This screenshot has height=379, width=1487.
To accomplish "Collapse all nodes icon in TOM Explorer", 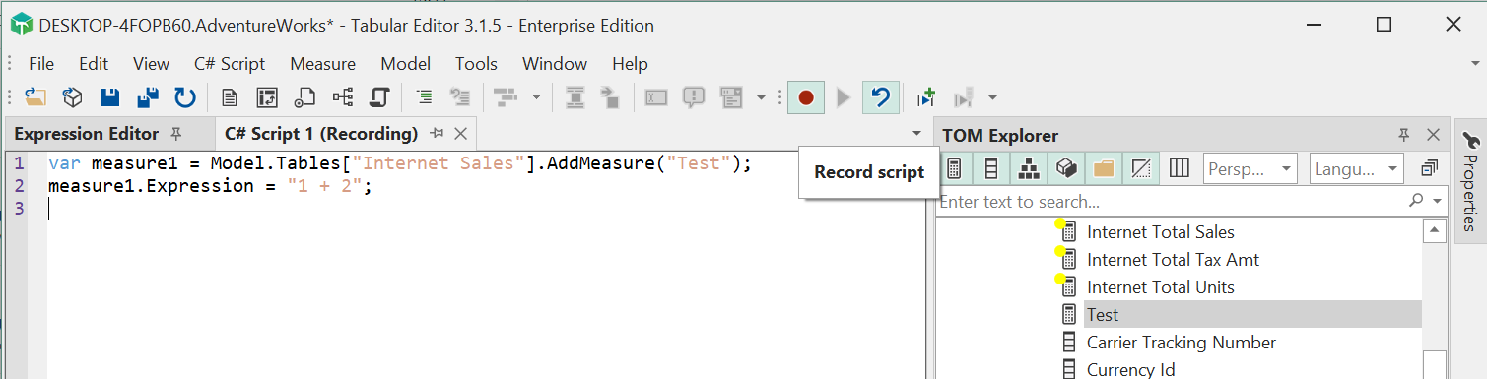I will coord(1429,169).
